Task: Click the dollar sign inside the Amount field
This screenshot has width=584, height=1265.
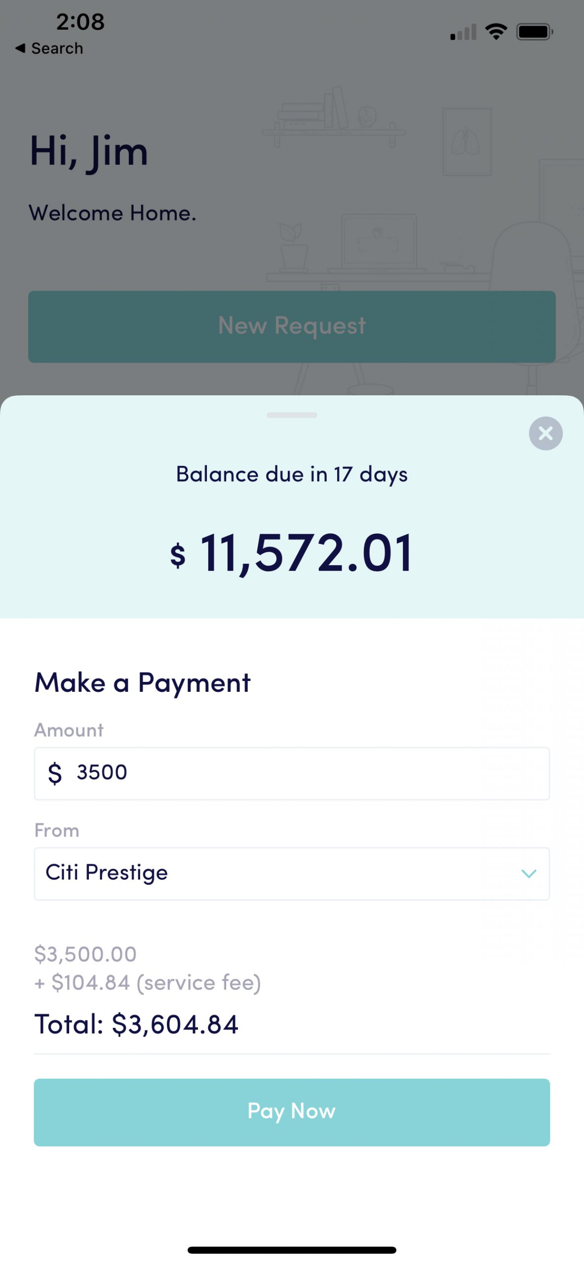Action: point(55,773)
